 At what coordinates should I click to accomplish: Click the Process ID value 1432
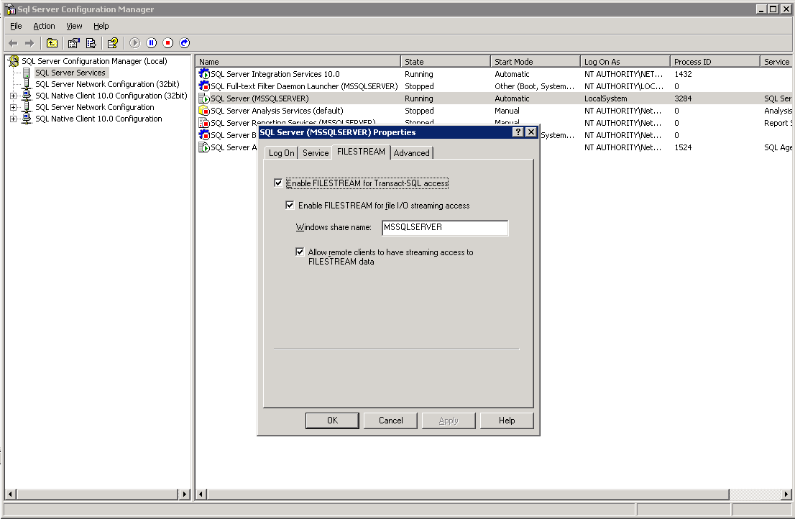tap(683, 74)
